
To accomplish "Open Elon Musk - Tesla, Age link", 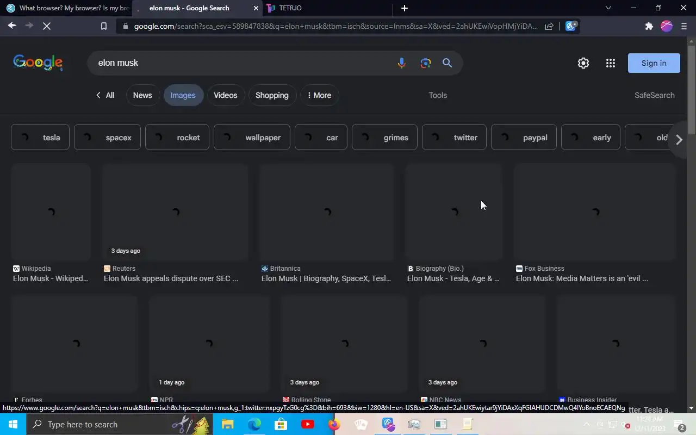I will coord(453,278).
